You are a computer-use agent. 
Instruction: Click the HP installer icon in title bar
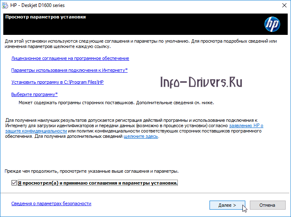tap(5, 5)
